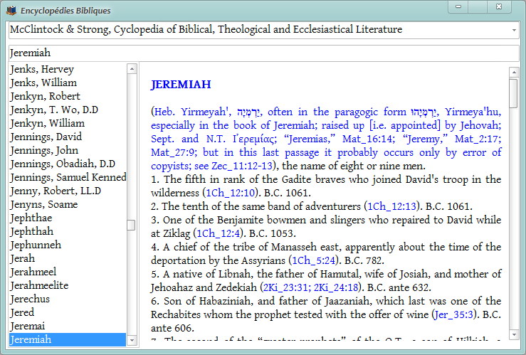Open 'Jerahmeel' article

[68, 272]
